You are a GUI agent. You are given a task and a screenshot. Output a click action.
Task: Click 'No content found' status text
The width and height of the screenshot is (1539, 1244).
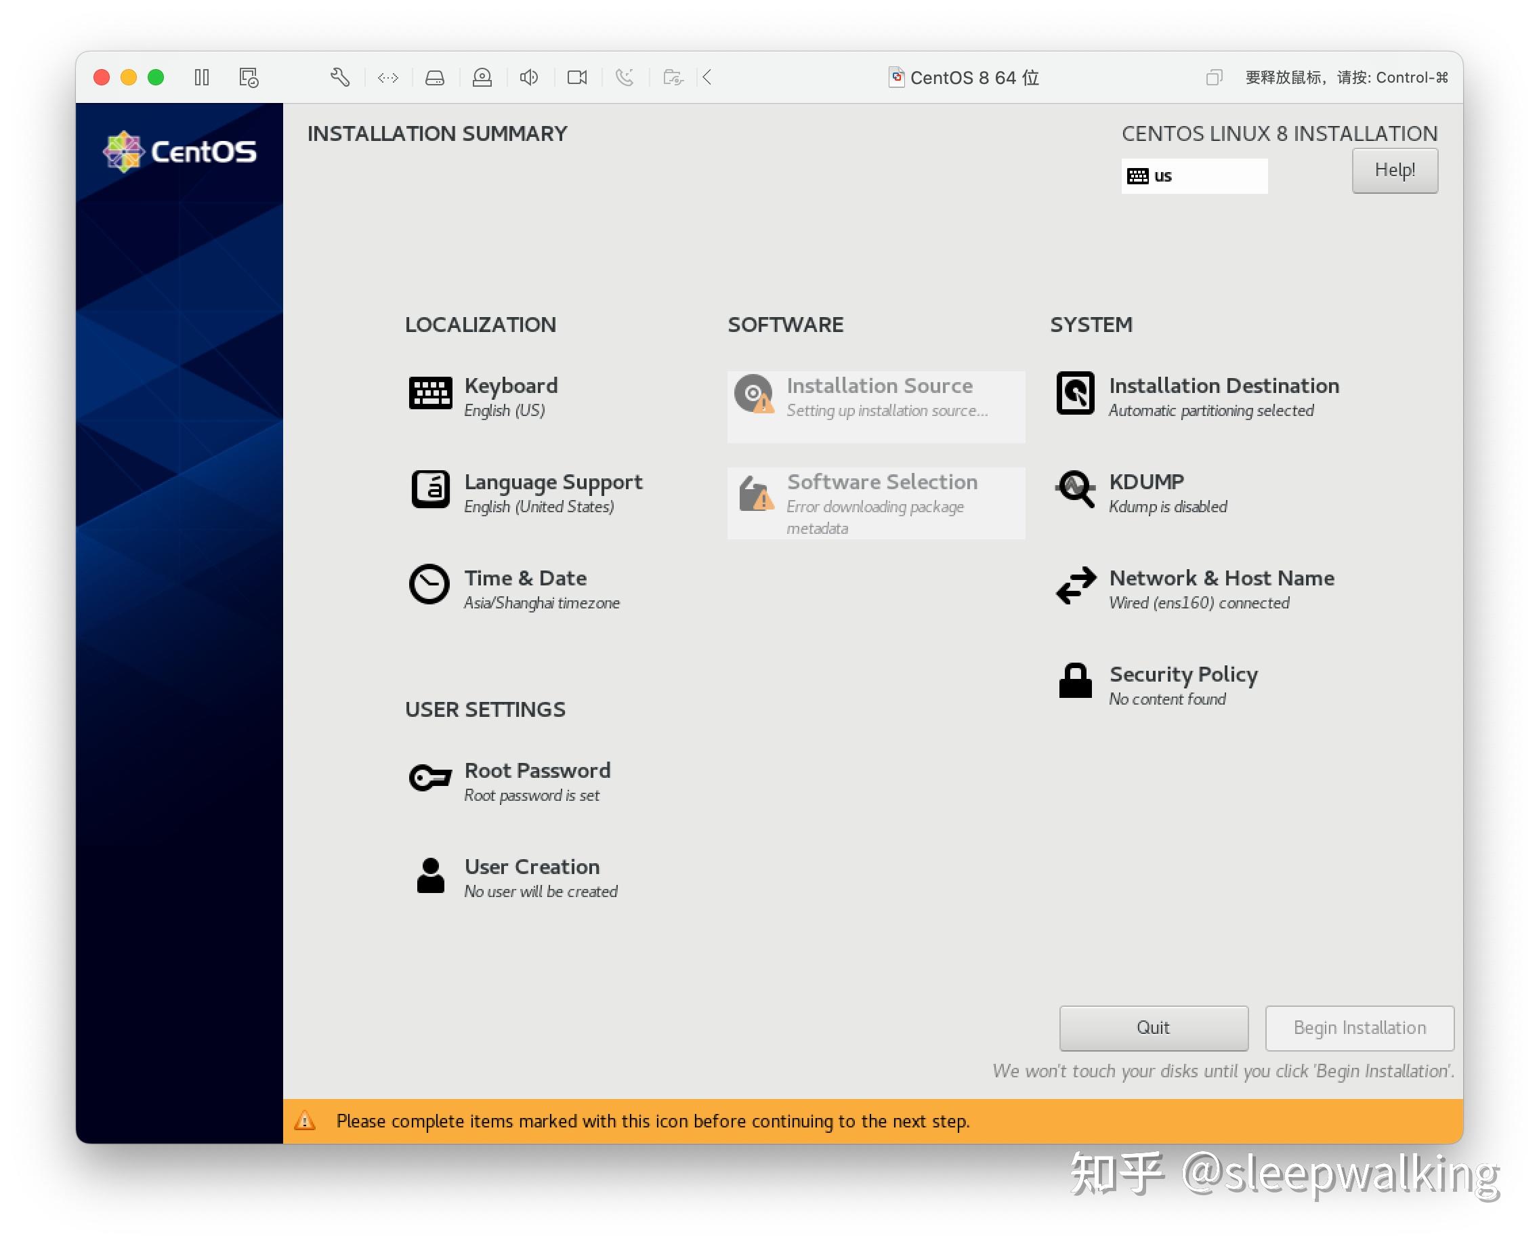(1167, 699)
